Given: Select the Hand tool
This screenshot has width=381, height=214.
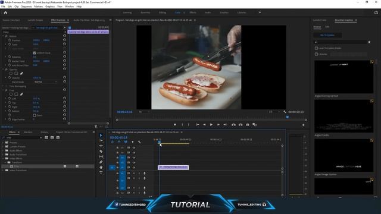Looking at the screenshot, I should (101, 168).
